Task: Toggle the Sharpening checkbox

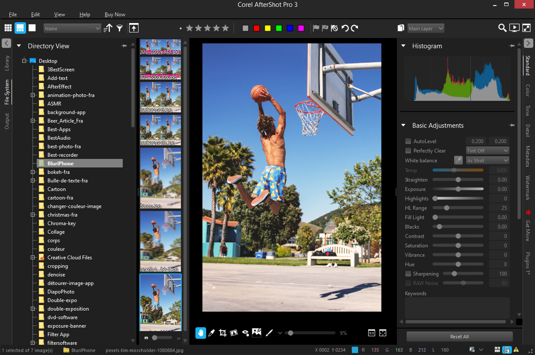Action: (408, 274)
